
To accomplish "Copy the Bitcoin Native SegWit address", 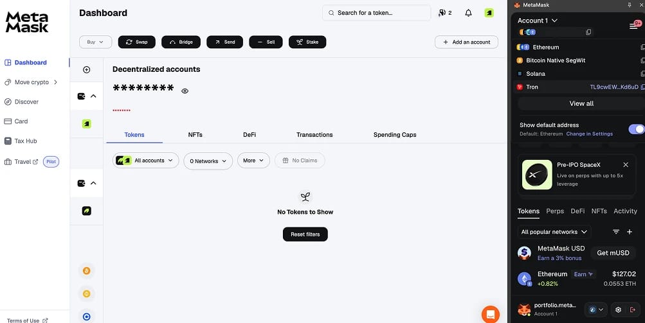I will [642, 60].
